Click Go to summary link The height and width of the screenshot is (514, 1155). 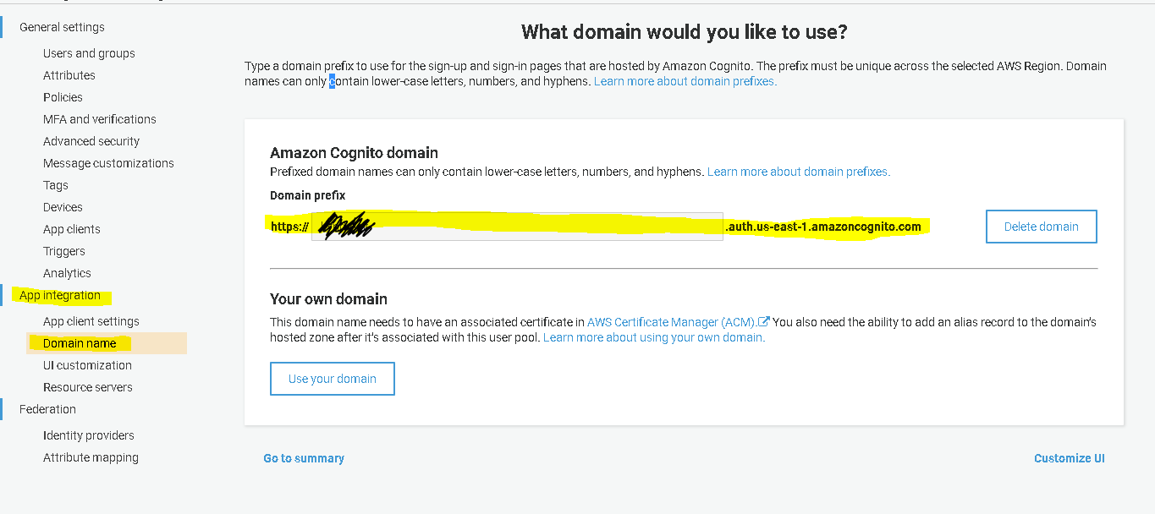tap(304, 458)
